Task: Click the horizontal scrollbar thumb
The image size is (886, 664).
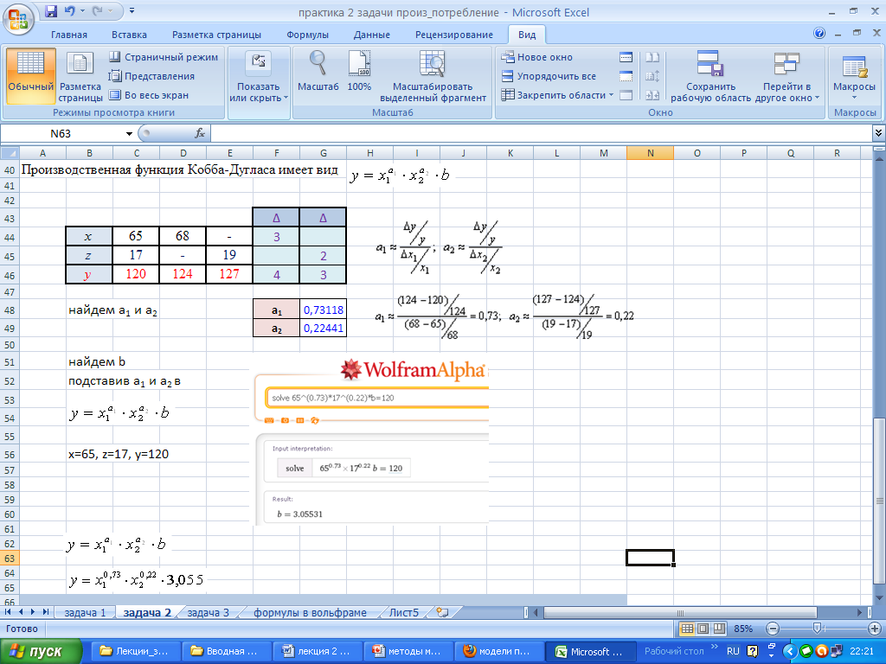Action: [x=680, y=613]
